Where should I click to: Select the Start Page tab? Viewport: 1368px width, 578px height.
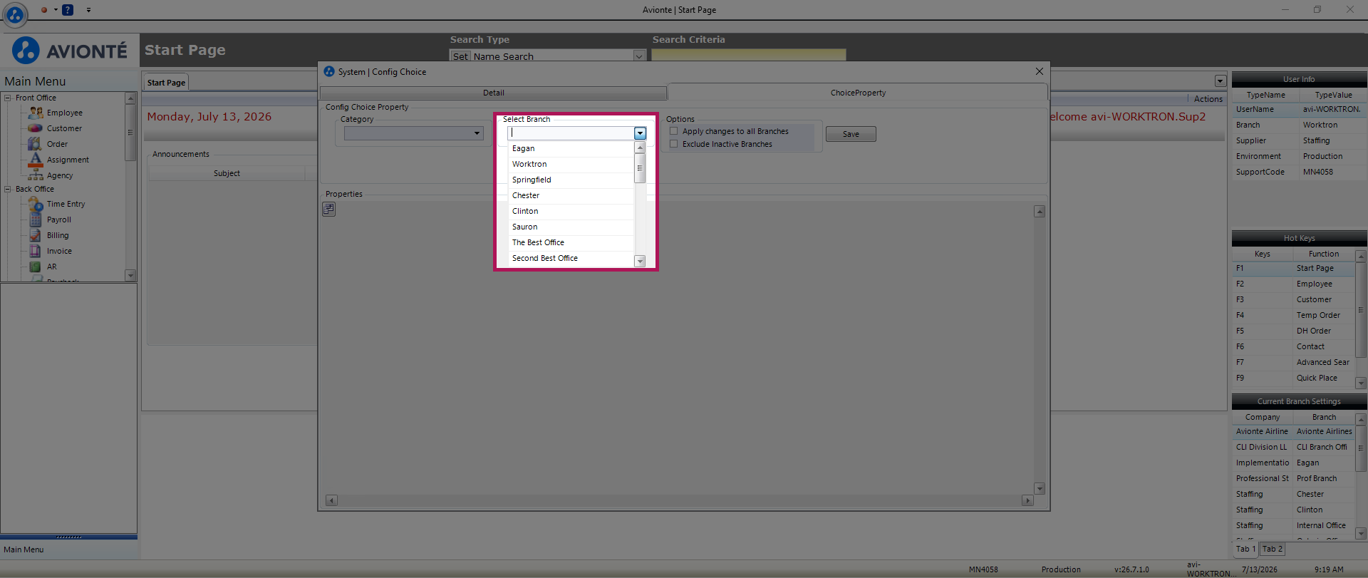(x=166, y=82)
